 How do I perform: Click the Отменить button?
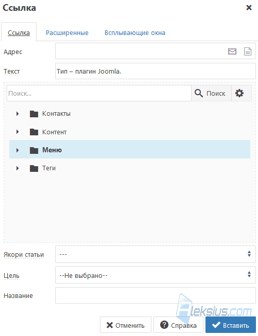pos(126,325)
